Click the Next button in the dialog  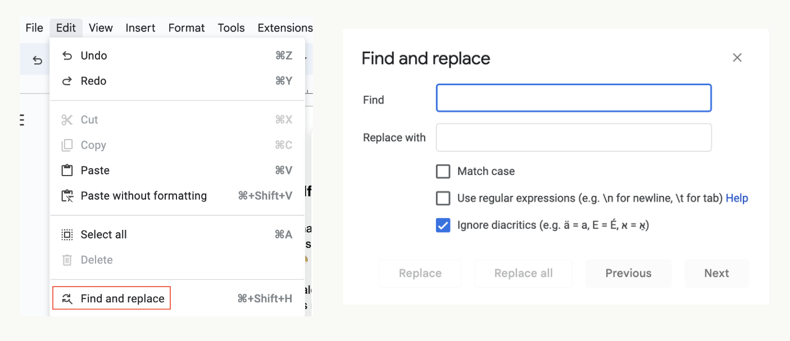point(716,273)
